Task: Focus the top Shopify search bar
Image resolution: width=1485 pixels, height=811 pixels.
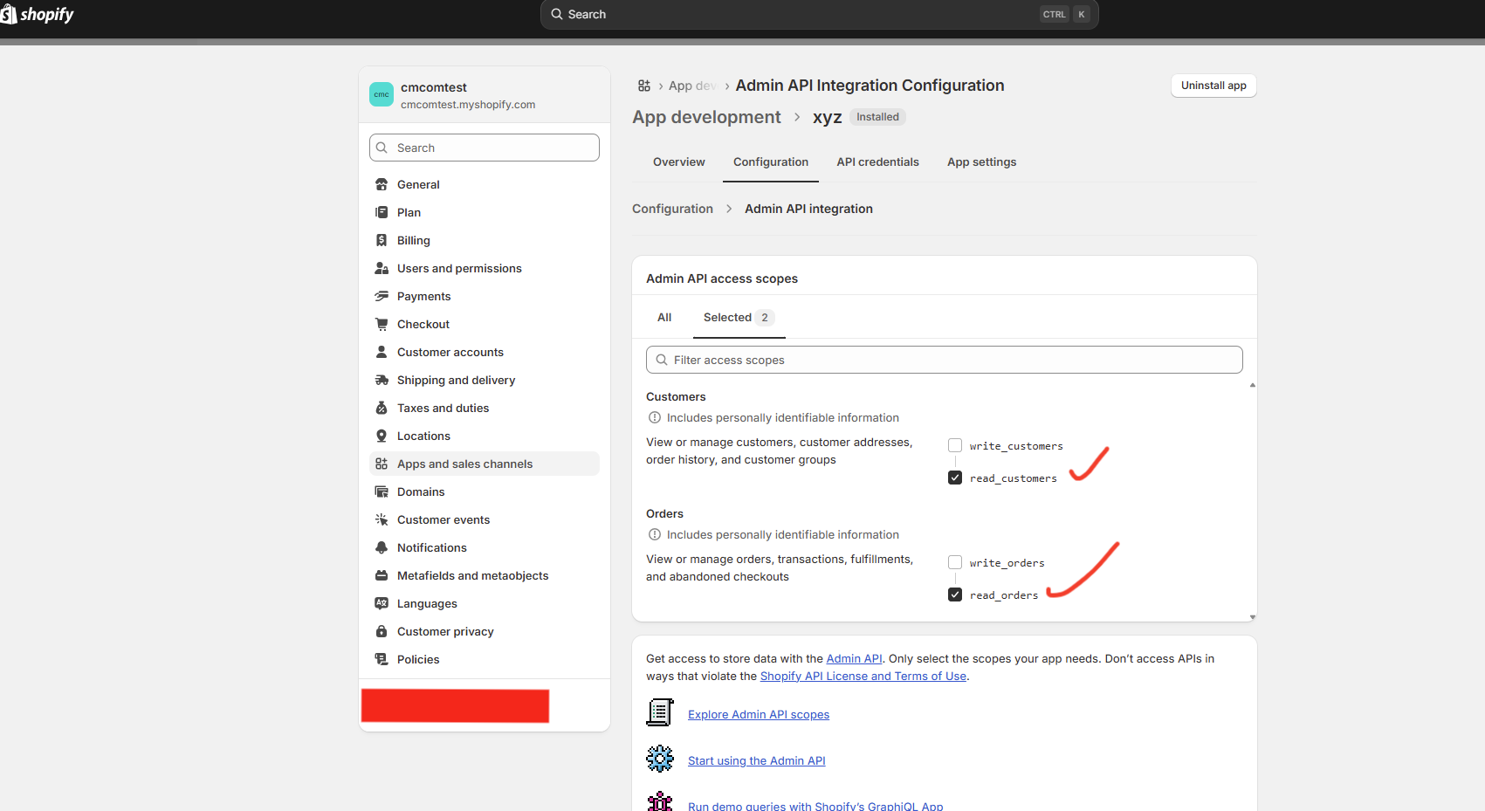Action: [x=819, y=14]
